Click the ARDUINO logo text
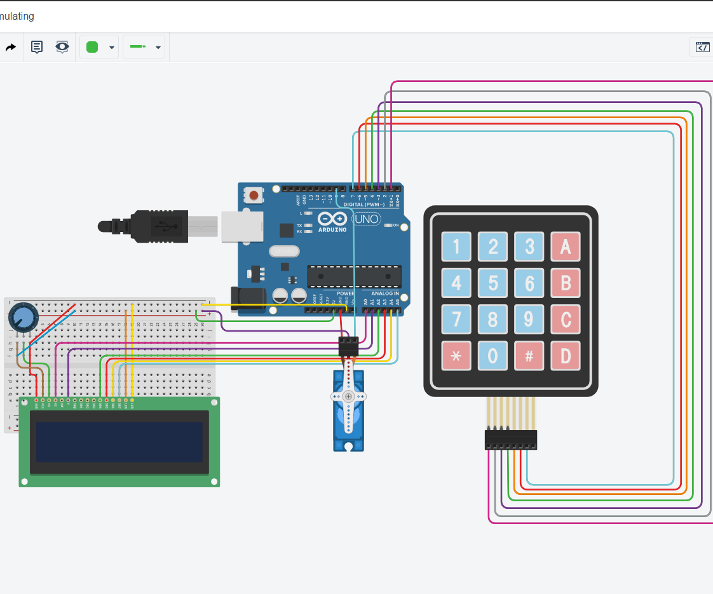Screen dimensions: 713x594 332,230
